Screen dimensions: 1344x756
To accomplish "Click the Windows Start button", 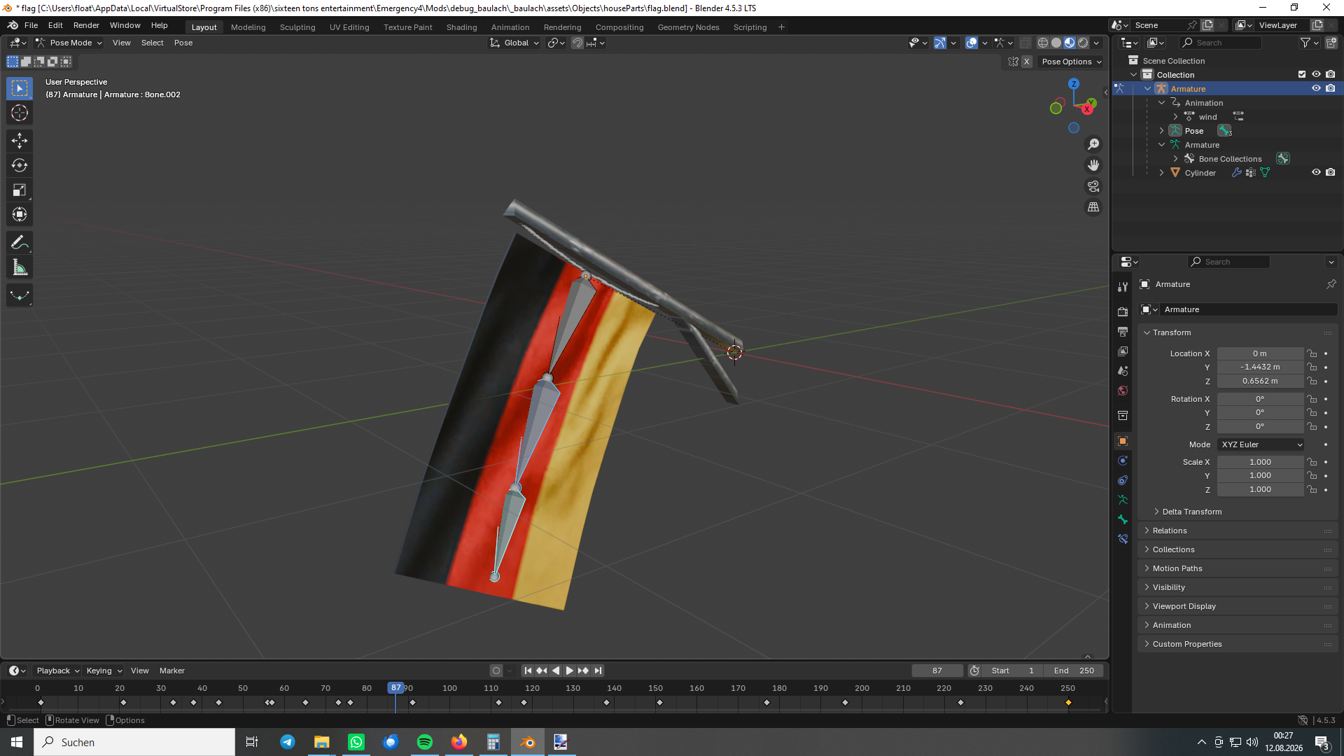I will point(17,742).
